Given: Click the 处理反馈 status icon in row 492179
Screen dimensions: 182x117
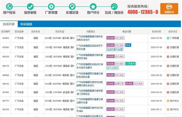Looking at the screenshot, I should [x=168, y=66].
